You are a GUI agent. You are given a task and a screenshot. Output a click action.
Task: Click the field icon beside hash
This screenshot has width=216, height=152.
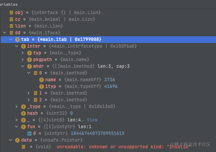23,113
